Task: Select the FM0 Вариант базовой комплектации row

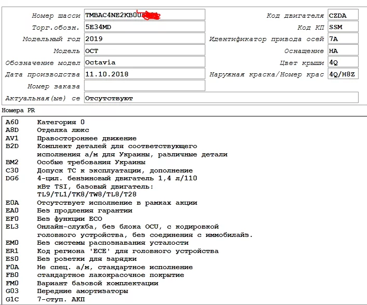Action: click(x=82, y=283)
